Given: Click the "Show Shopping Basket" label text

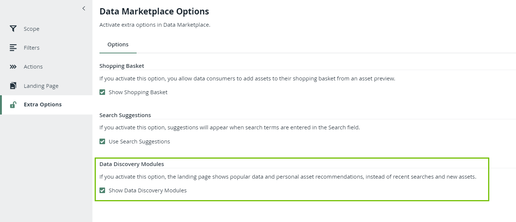Looking at the screenshot, I should 138,92.
